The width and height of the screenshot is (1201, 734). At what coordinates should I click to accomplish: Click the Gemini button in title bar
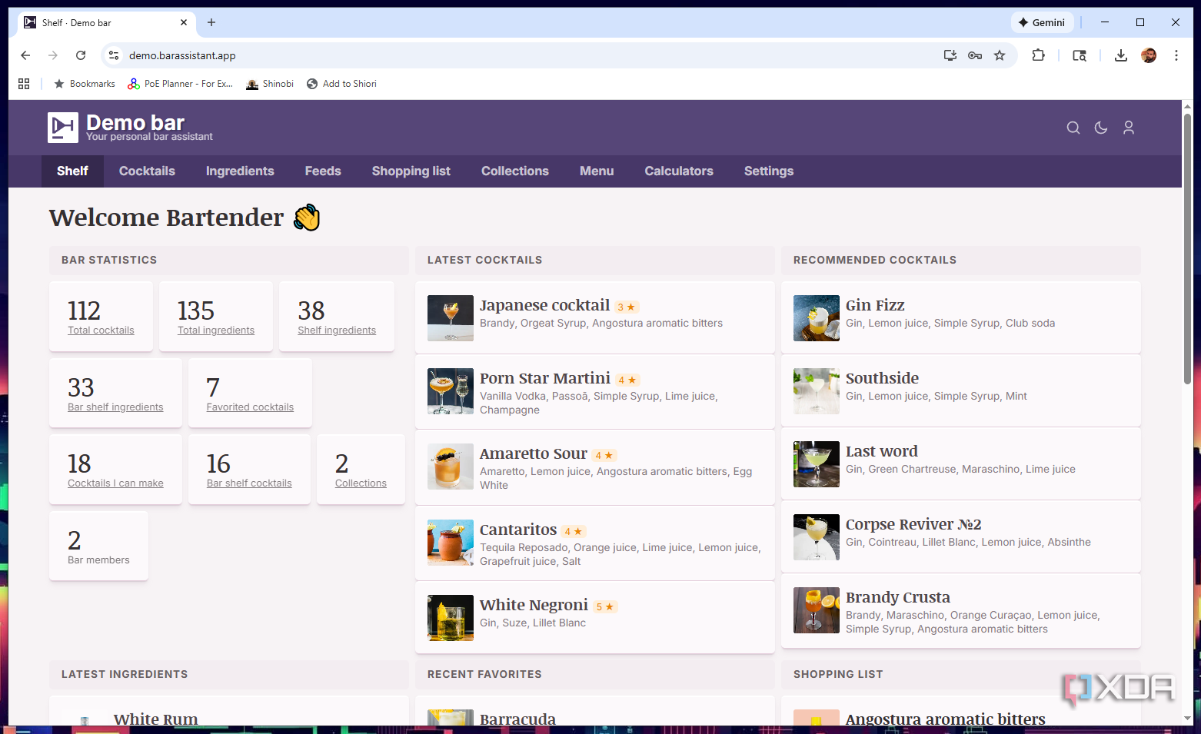coord(1042,22)
